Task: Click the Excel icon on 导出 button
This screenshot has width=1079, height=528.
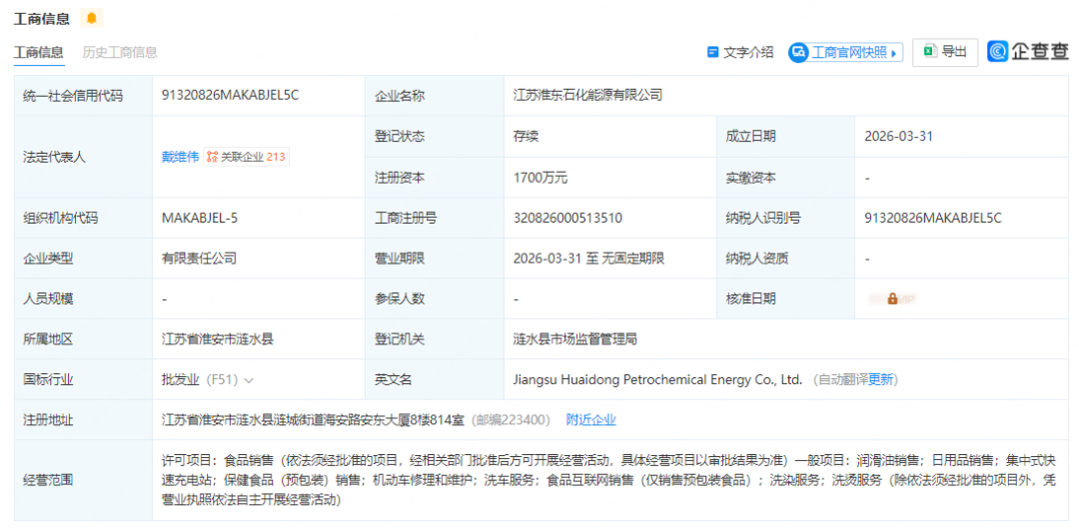Action: pos(930,52)
